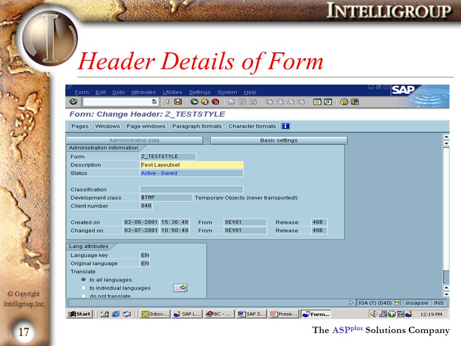Click the Character formats button
Viewport: 461px width, 346px height.
pyautogui.click(x=252, y=126)
